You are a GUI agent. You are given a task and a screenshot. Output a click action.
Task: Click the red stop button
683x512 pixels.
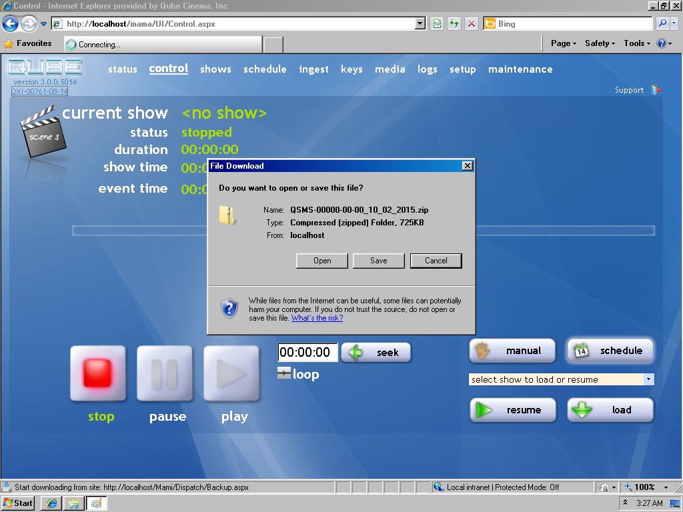click(x=98, y=373)
